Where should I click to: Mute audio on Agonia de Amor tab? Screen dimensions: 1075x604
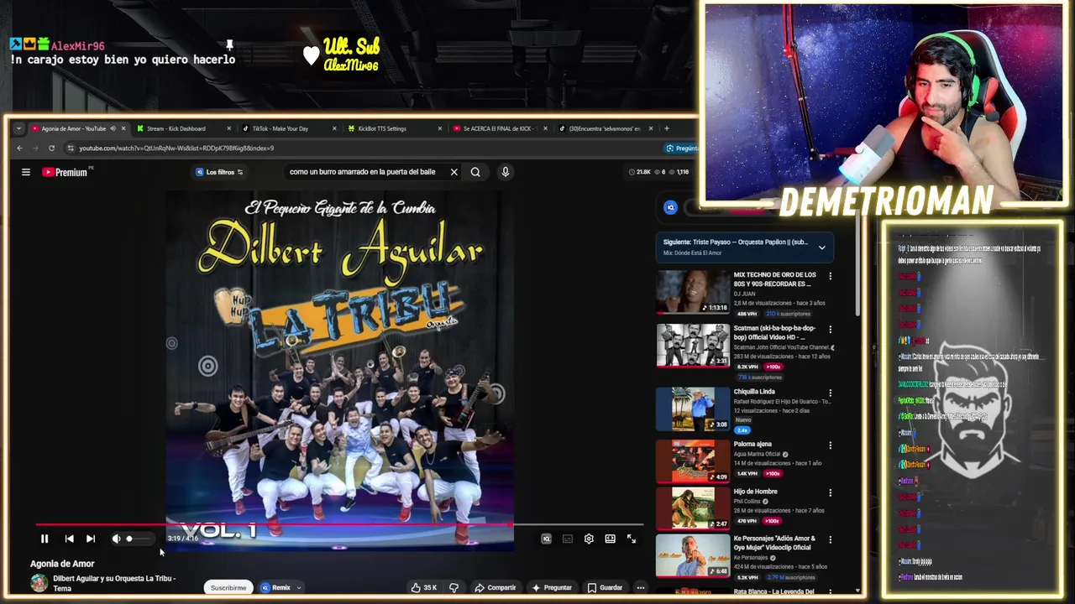click(113, 128)
